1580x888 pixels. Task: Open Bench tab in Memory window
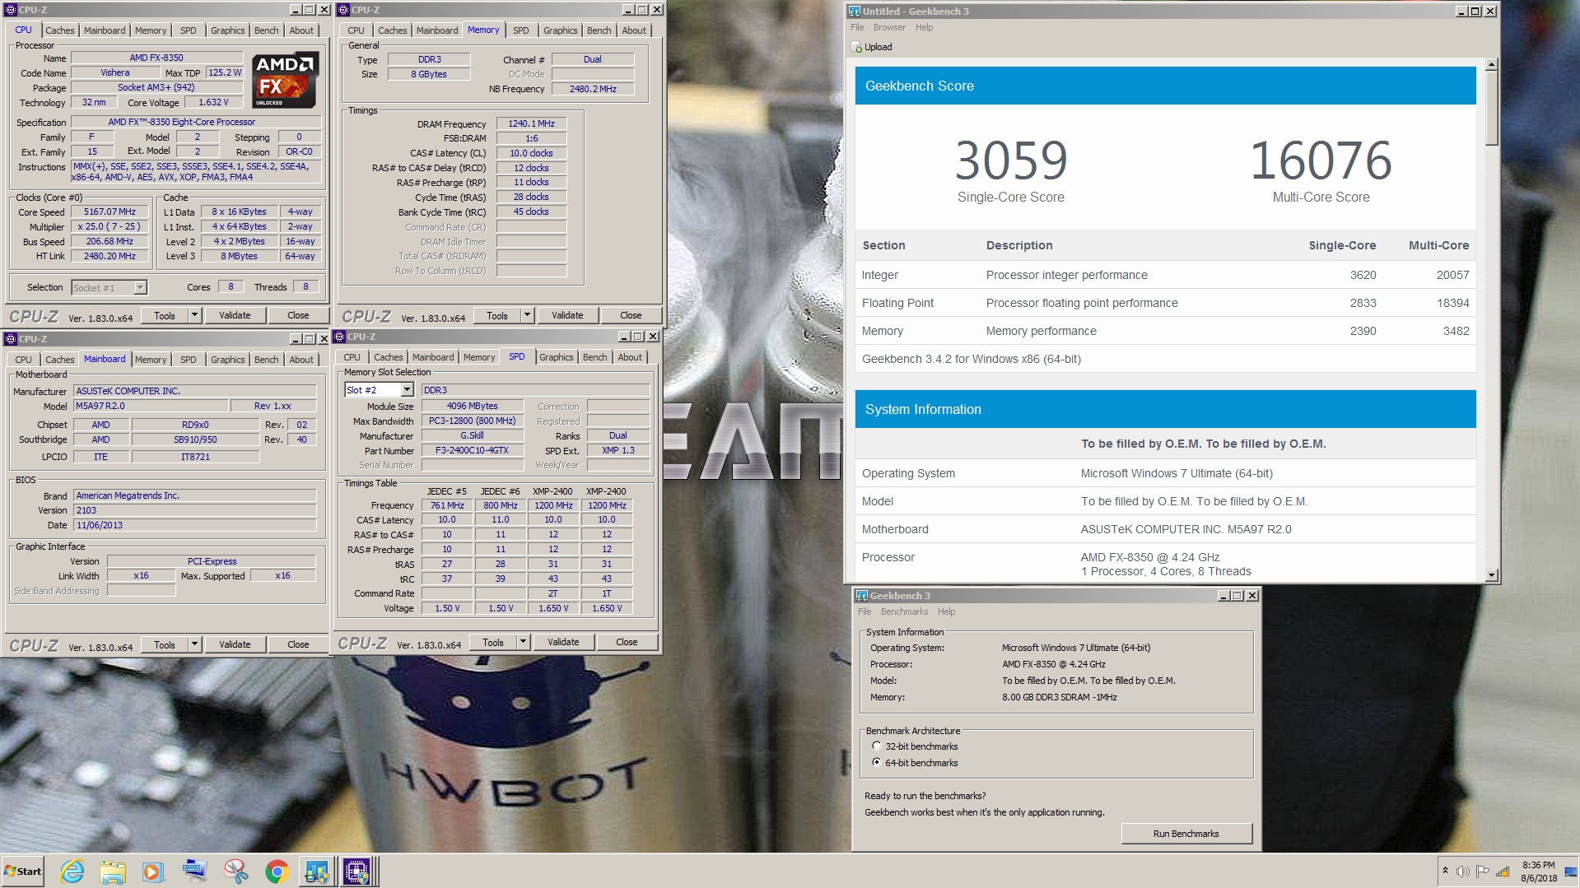point(599,30)
